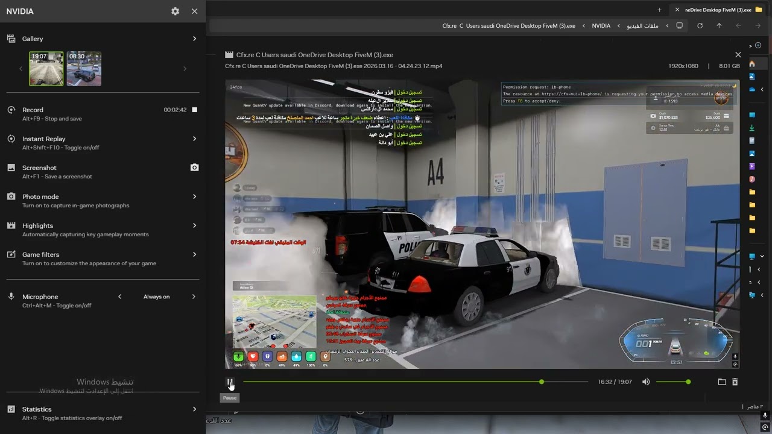Open NVIDIA overlay settings gear

[175, 11]
